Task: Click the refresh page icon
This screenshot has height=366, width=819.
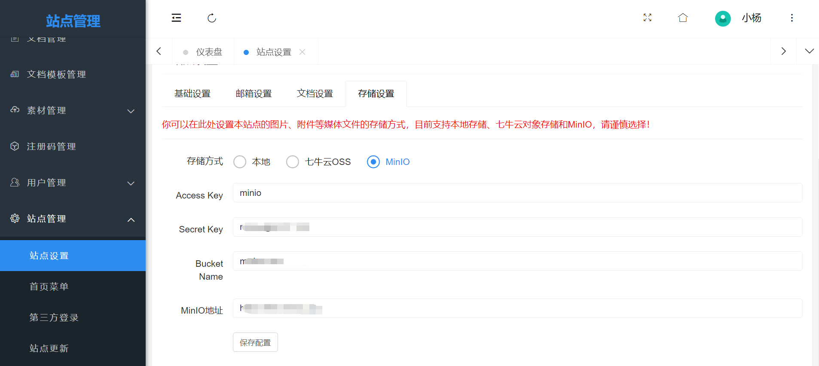Action: pyautogui.click(x=211, y=18)
